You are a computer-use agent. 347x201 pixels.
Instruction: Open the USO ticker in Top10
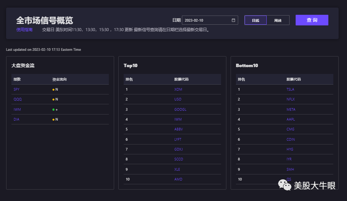tap(178, 99)
